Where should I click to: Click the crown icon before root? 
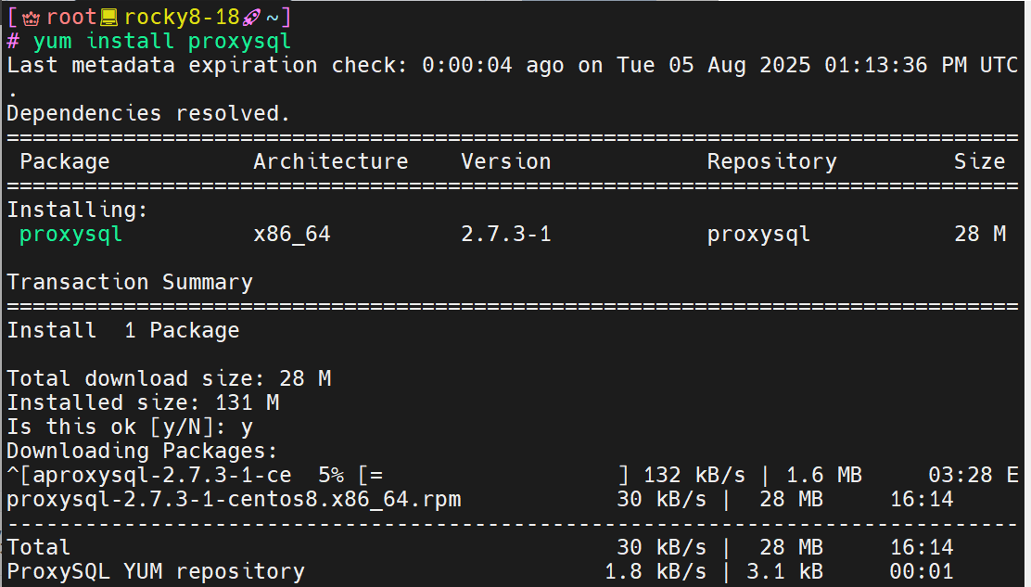point(31,17)
